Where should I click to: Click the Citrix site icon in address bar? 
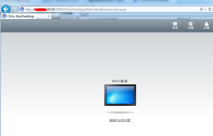(x=22, y=9)
